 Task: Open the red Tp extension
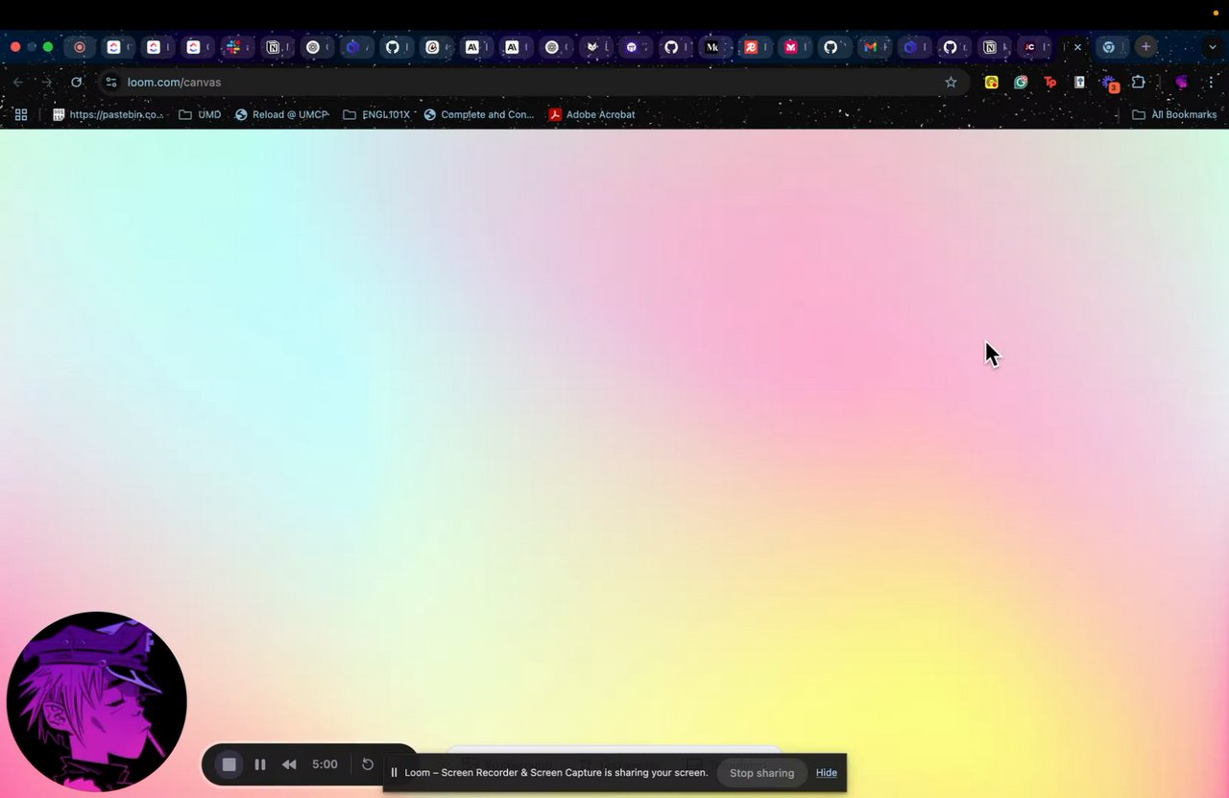click(1050, 83)
